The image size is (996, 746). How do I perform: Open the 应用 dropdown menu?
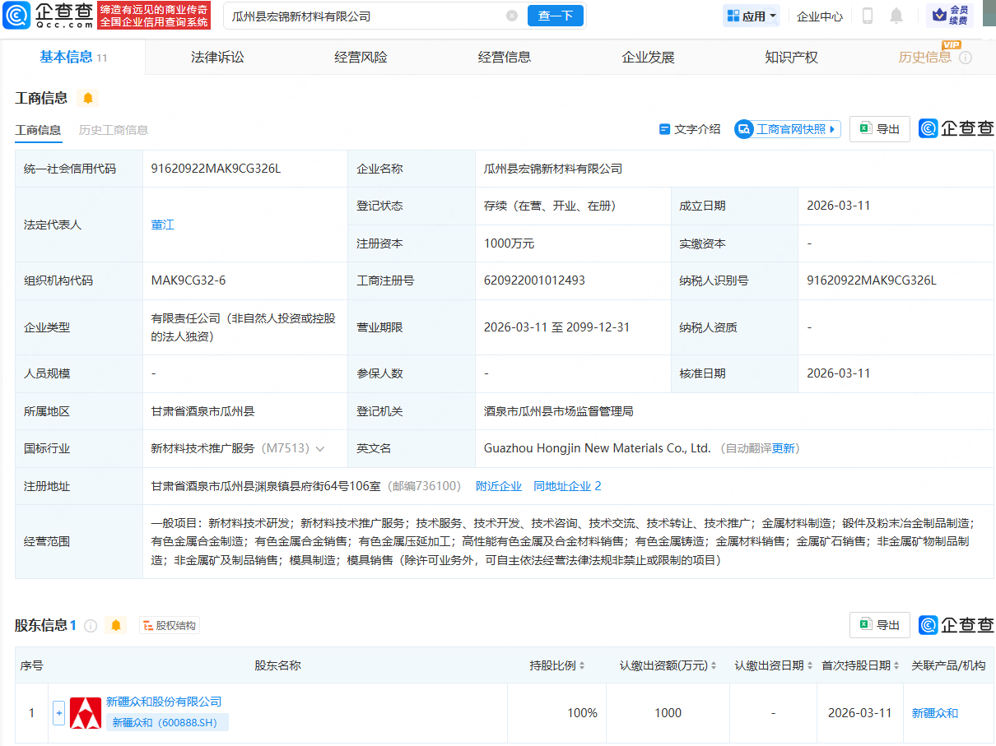tap(750, 15)
